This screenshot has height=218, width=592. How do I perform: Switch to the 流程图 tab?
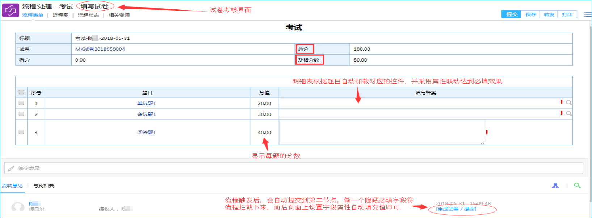click(60, 15)
